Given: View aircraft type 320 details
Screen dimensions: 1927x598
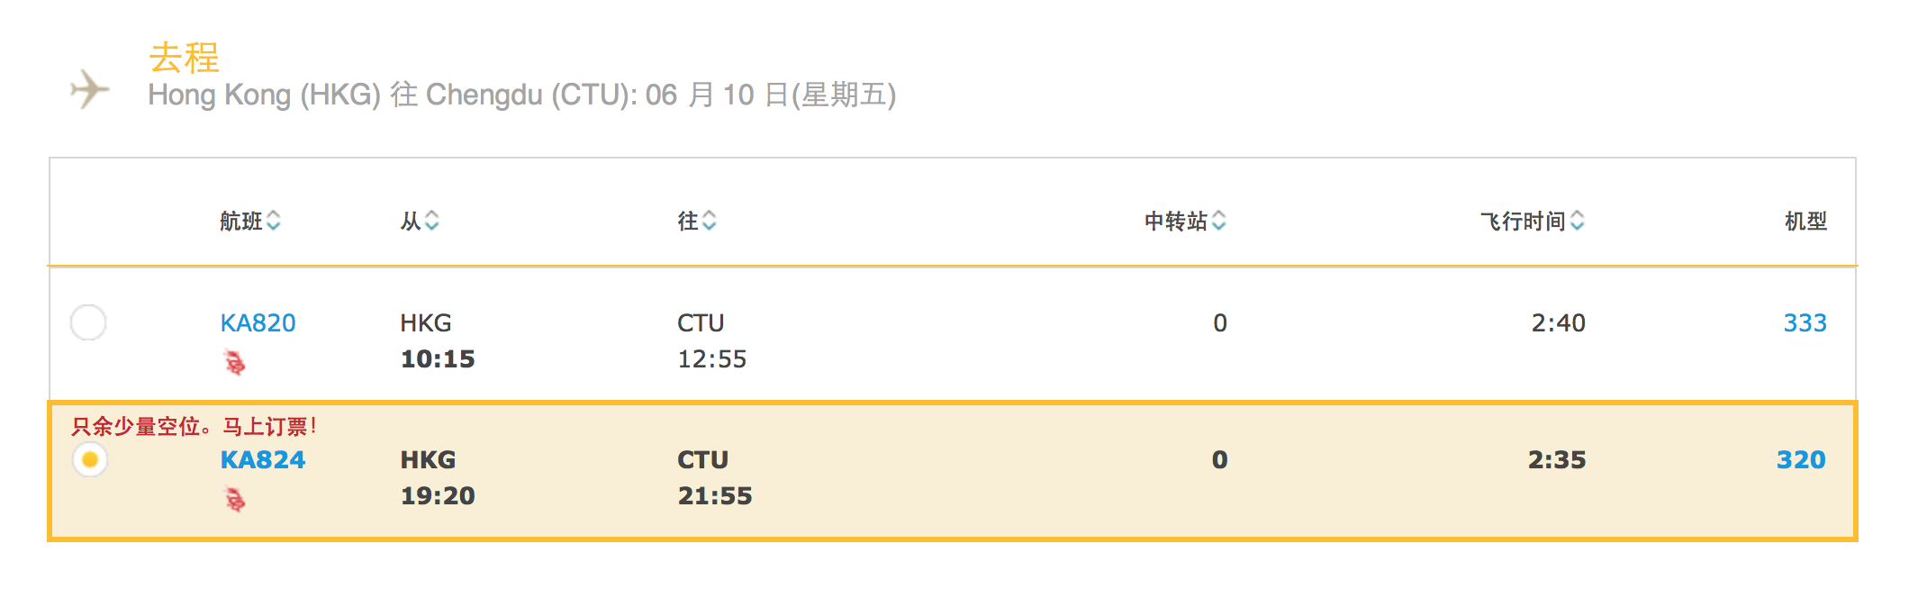Looking at the screenshot, I should coord(1802,459).
